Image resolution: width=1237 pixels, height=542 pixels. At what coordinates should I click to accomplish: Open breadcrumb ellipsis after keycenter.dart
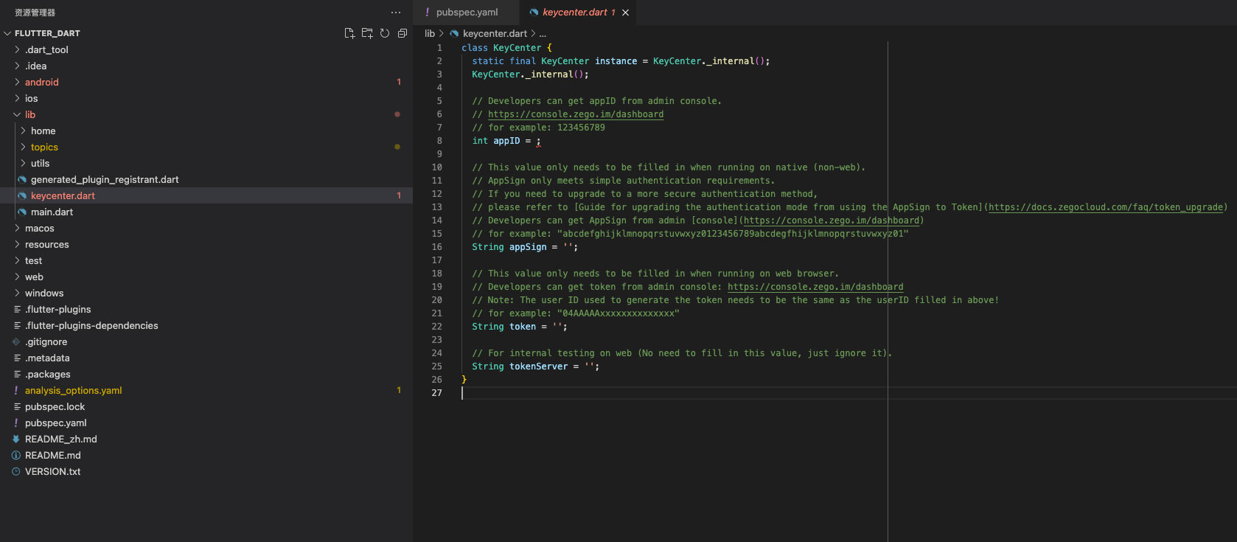click(x=543, y=34)
